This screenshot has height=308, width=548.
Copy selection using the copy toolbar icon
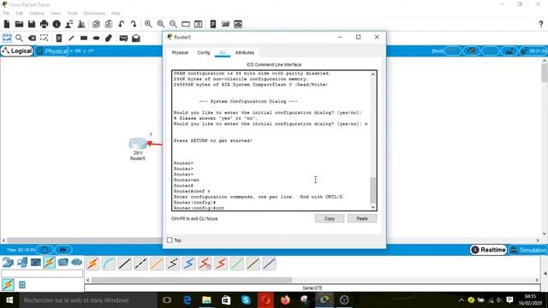pos(96,24)
